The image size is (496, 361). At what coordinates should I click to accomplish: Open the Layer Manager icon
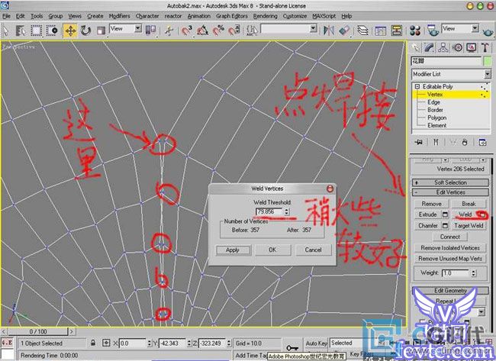(x=362, y=31)
